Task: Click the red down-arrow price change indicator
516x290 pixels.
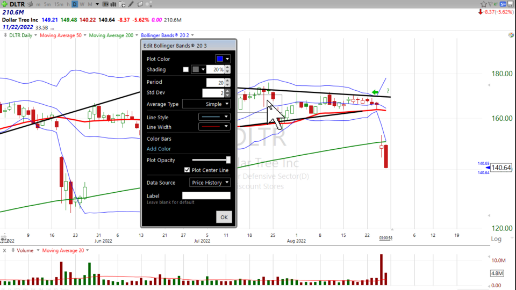Action: pyautogui.click(x=481, y=12)
